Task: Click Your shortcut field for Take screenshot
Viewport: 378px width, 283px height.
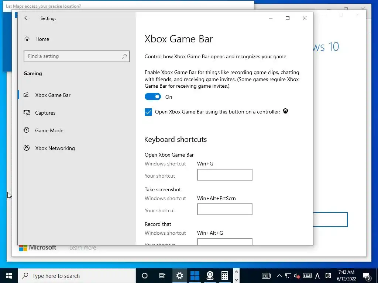Action: point(225,209)
